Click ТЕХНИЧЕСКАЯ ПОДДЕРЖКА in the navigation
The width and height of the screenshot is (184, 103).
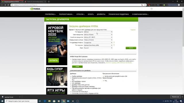point(119,14)
